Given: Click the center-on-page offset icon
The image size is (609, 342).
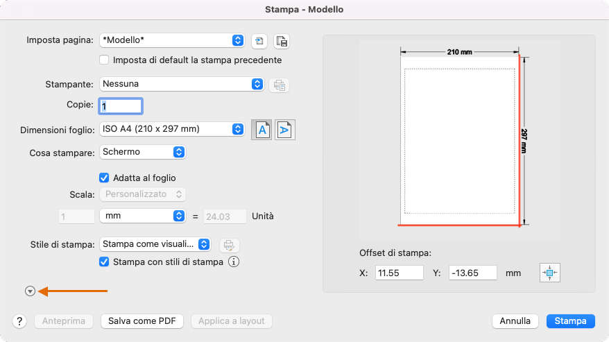Looking at the screenshot, I should (549, 273).
